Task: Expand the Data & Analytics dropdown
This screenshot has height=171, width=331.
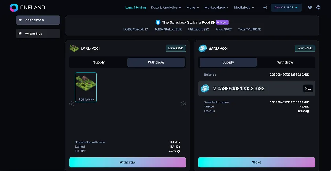Action: [166, 8]
